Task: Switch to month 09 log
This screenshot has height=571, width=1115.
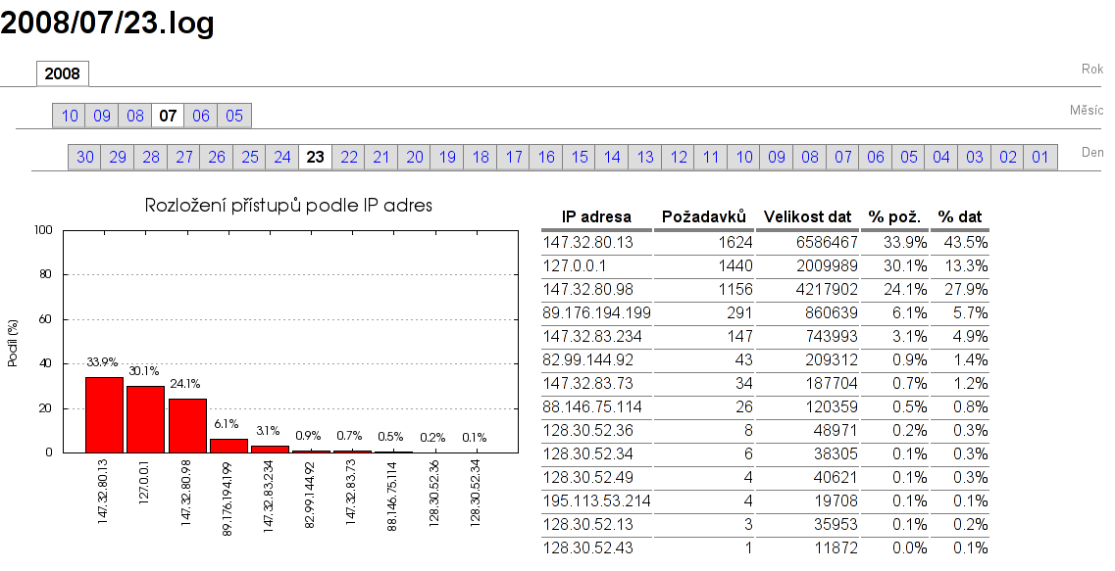Action: point(102,116)
